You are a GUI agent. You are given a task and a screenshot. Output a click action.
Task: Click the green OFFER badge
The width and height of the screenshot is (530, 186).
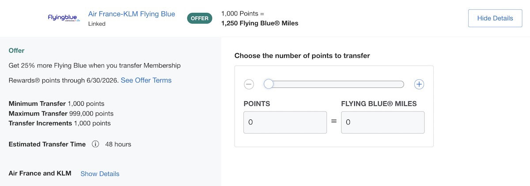pyautogui.click(x=200, y=19)
